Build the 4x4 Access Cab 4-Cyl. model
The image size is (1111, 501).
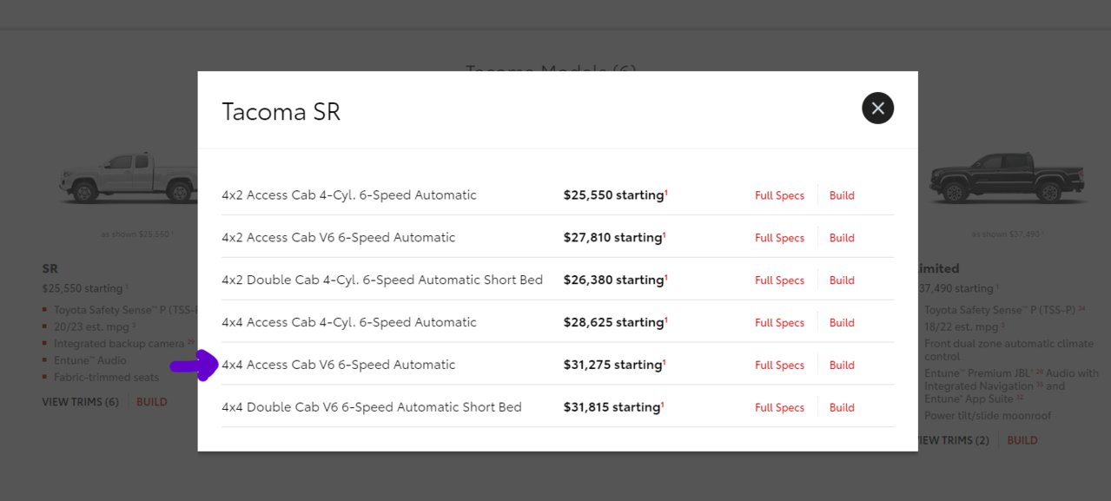point(842,323)
